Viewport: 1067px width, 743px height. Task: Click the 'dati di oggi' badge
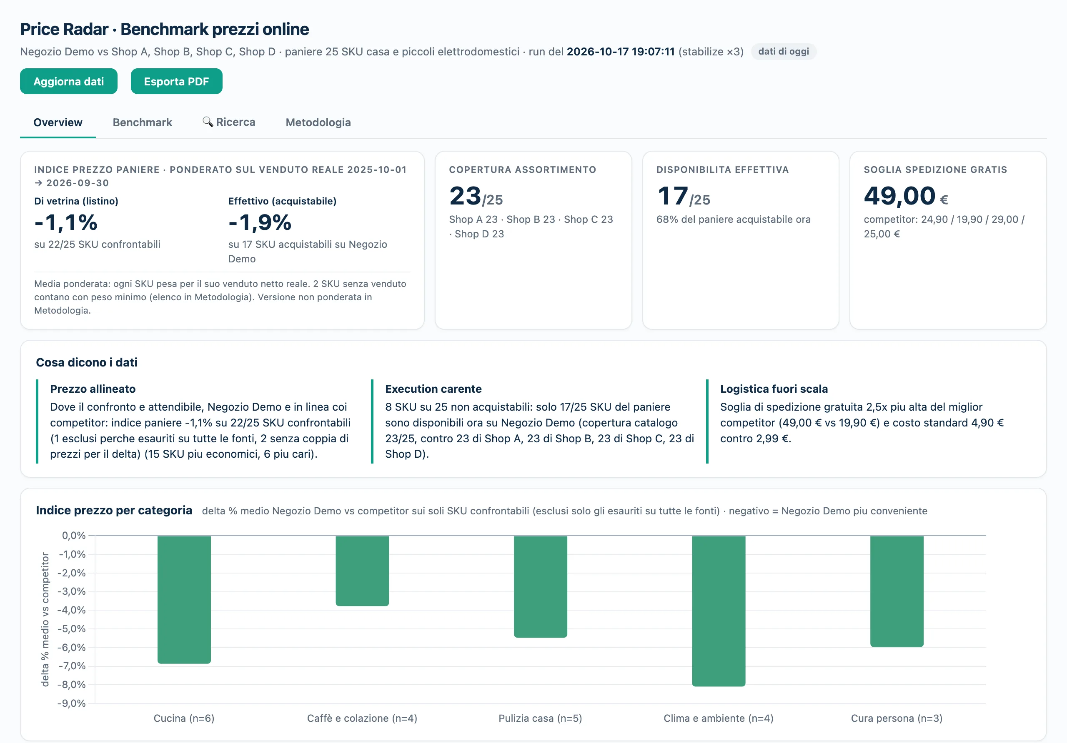pos(784,51)
